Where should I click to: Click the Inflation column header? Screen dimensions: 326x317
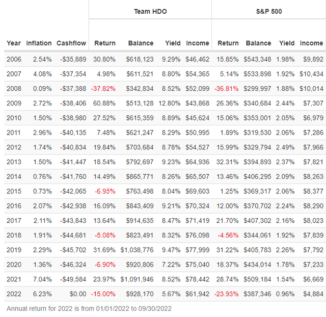(x=39, y=43)
